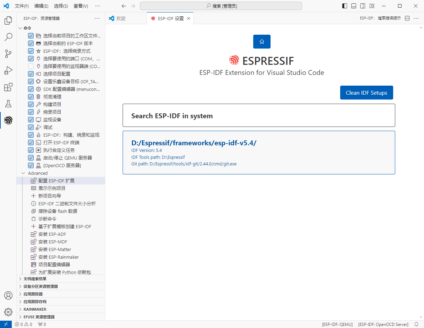Image resolution: width=424 pixels, height=328 pixels.
Task: Uncheck ESP-IDF: 选择烧录方式 checkbox
Action: (x=31, y=51)
